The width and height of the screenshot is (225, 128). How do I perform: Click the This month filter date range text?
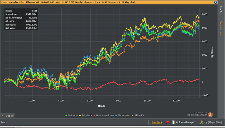pyautogui.click(x=50, y=2)
